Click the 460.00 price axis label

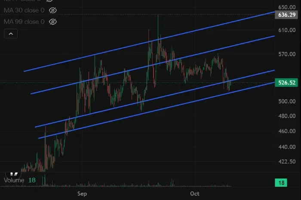(287, 131)
